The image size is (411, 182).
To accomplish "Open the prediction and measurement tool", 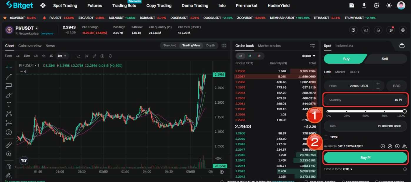I will [9, 123].
